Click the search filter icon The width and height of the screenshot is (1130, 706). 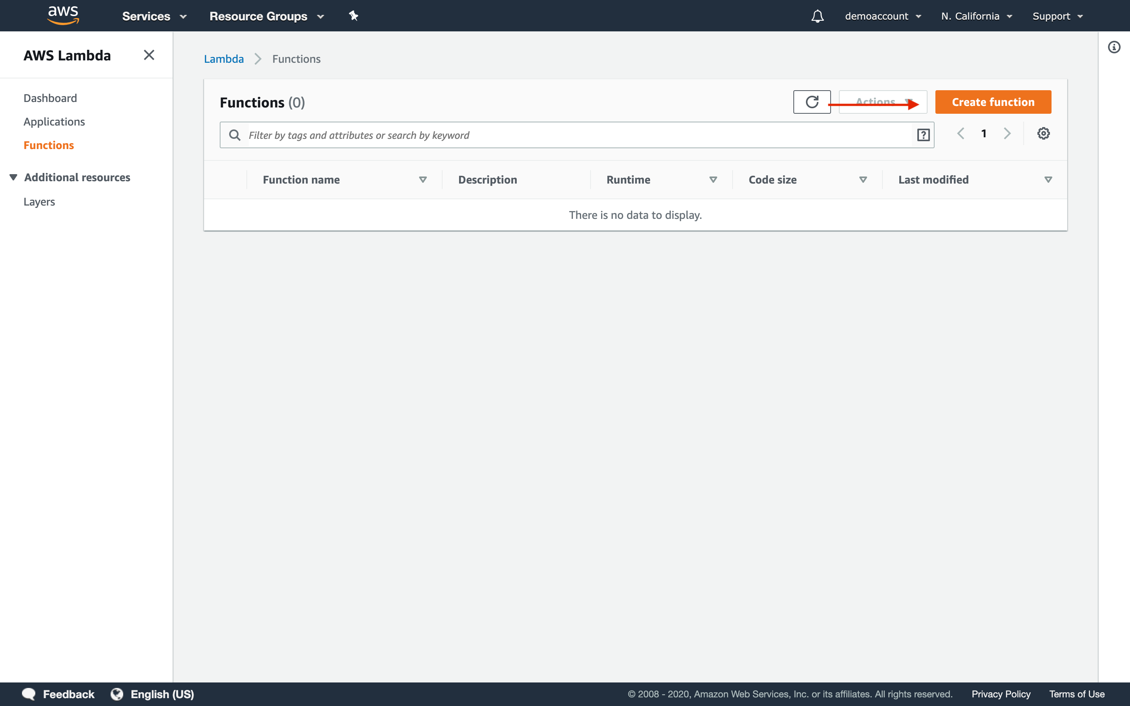coord(924,135)
